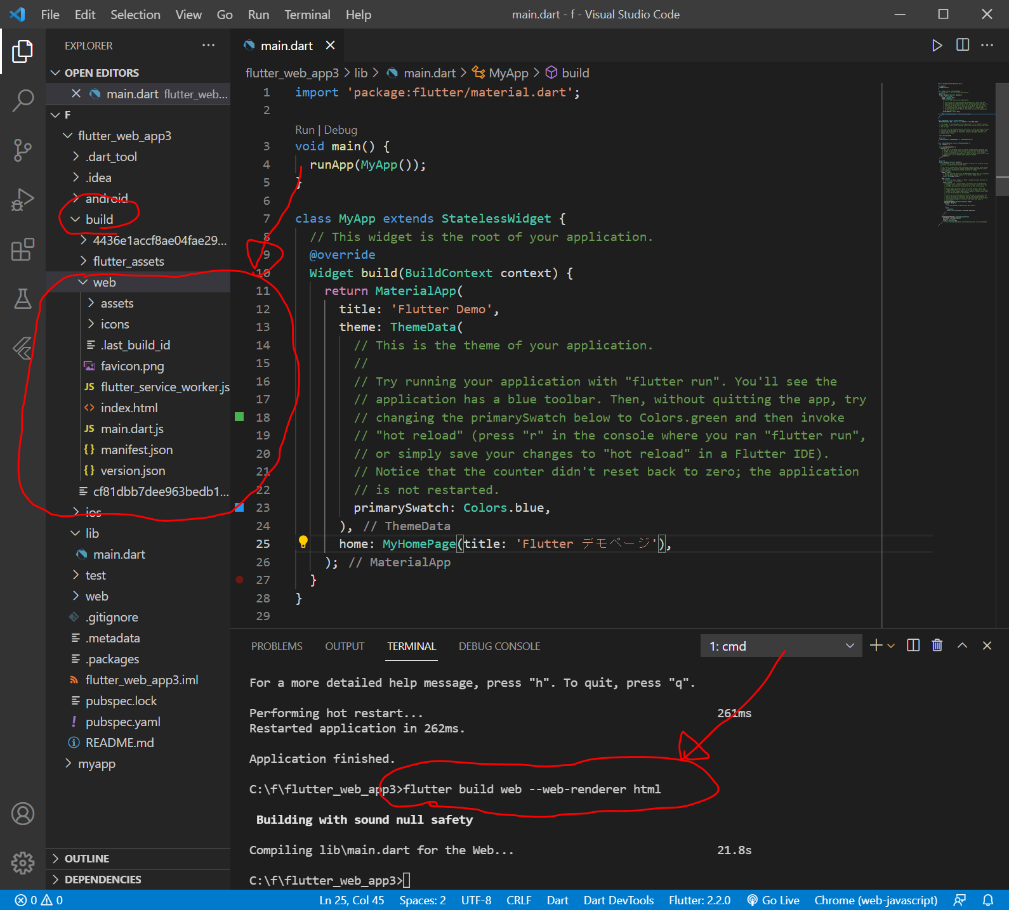This screenshot has width=1009, height=910.
Task: Run the Dart file with play icon
Action: click(x=937, y=46)
